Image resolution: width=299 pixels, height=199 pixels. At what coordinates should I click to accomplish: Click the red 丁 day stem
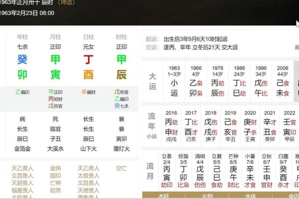(x=89, y=60)
